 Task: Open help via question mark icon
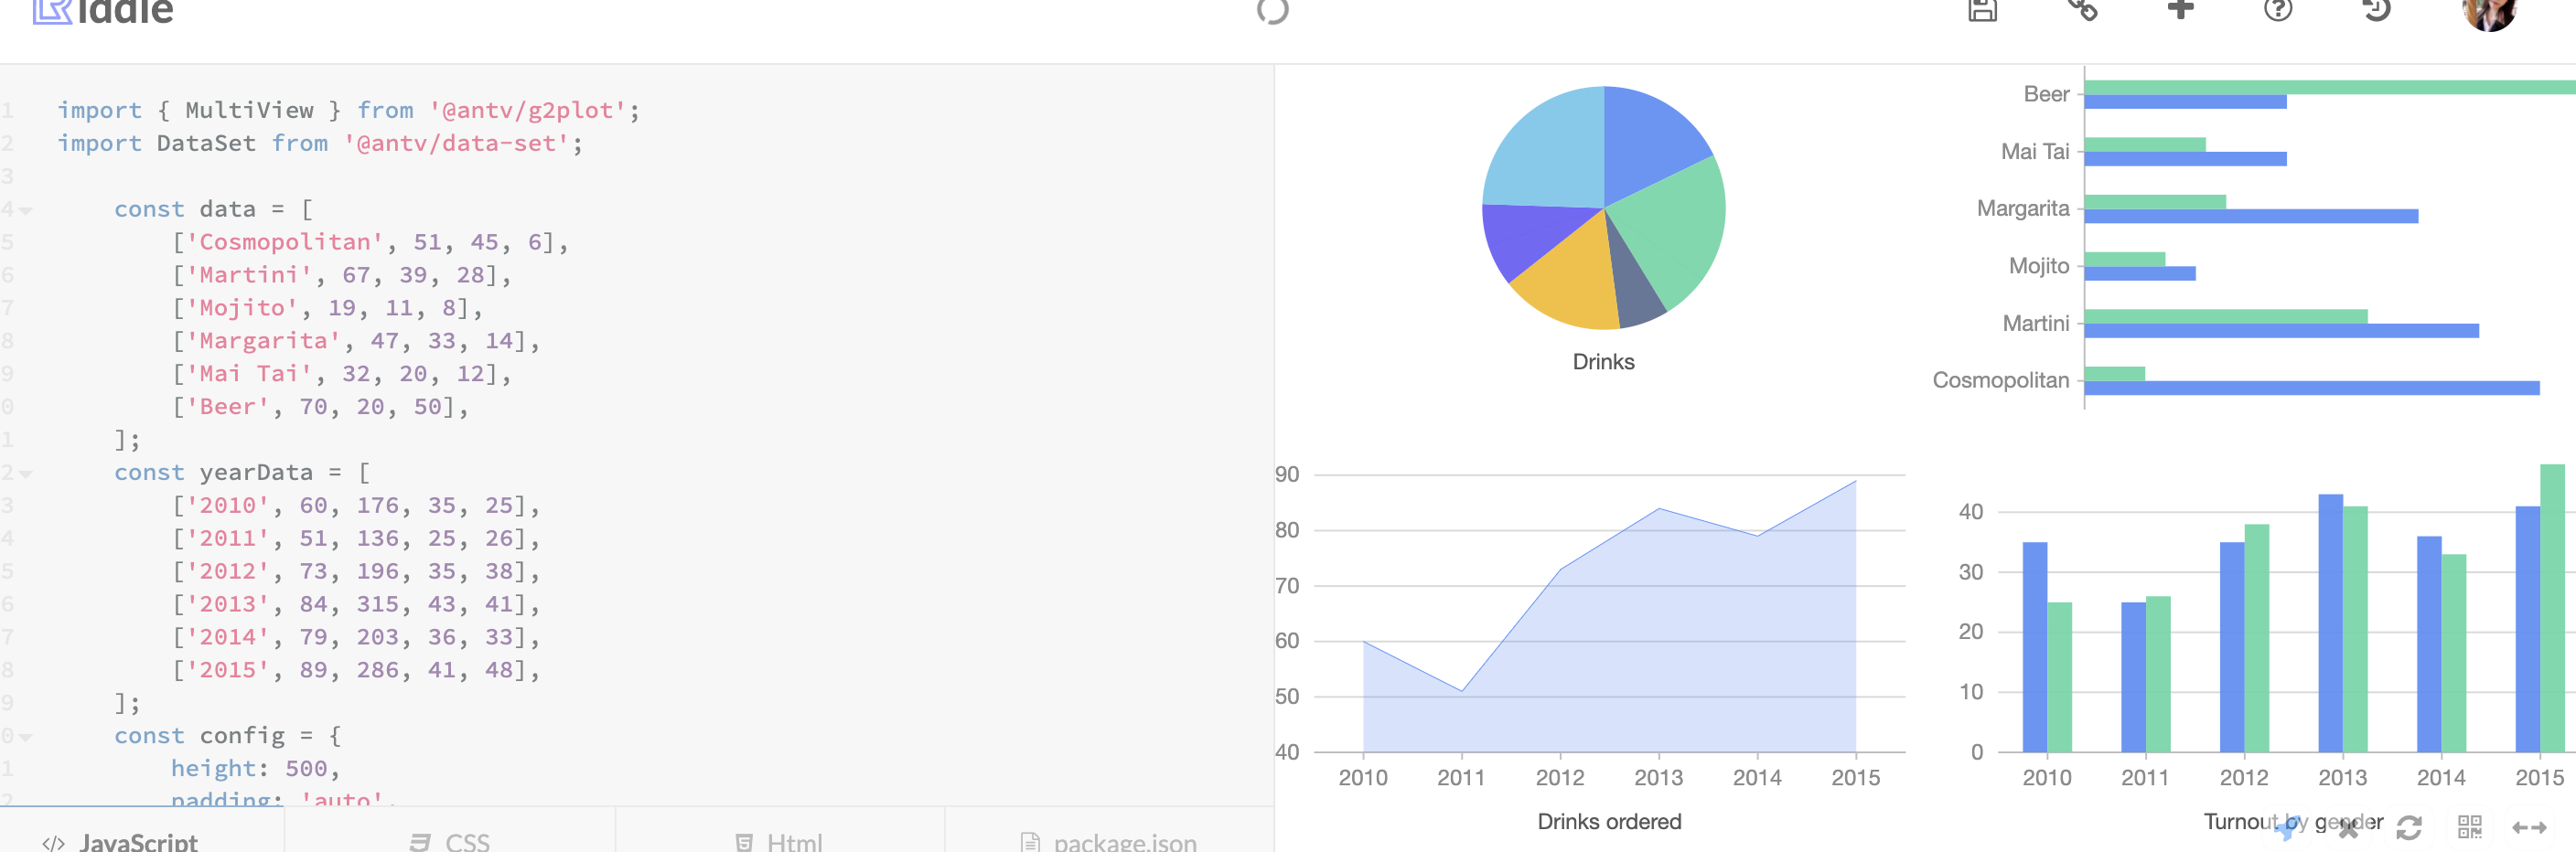tap(2278, 10)
